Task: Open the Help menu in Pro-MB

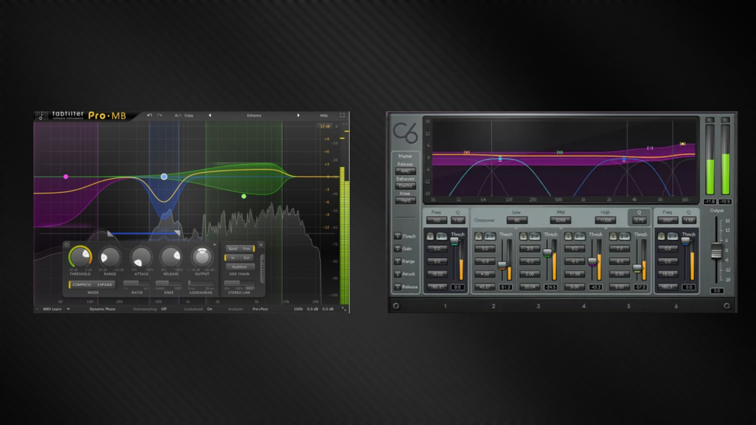Action: point(324,115)
